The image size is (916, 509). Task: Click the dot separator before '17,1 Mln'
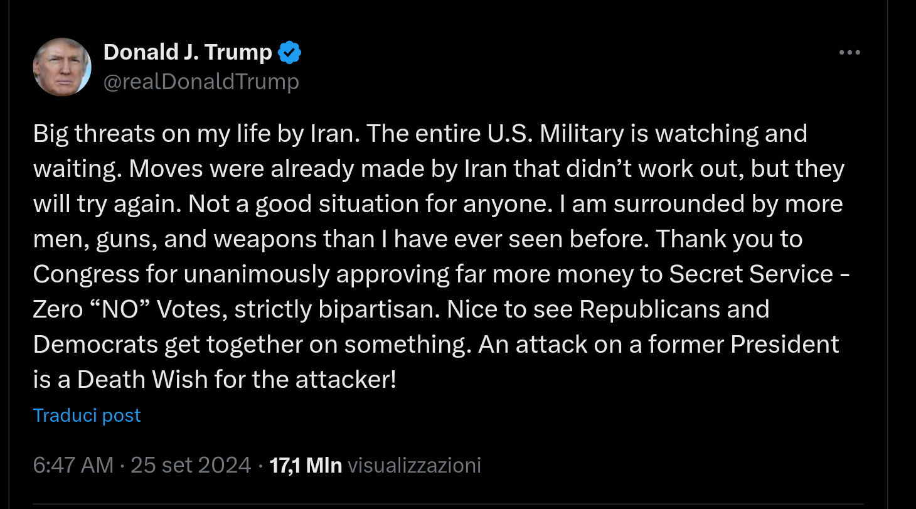(x=261, y=464)
